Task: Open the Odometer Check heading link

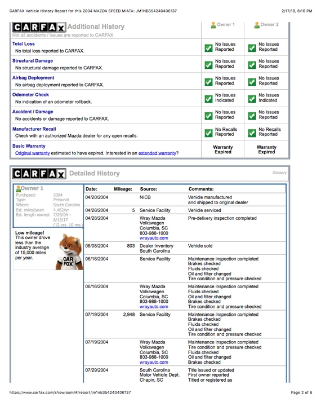Action: point(30,95)
